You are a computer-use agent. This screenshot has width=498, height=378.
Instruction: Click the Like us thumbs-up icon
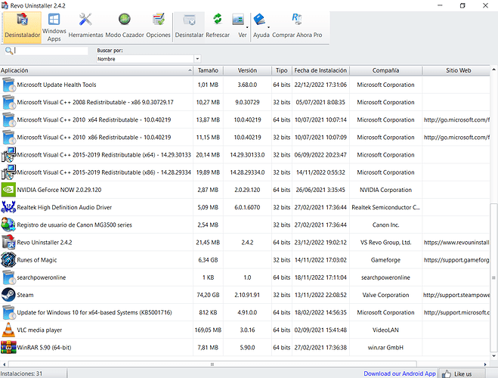[446, 374]
